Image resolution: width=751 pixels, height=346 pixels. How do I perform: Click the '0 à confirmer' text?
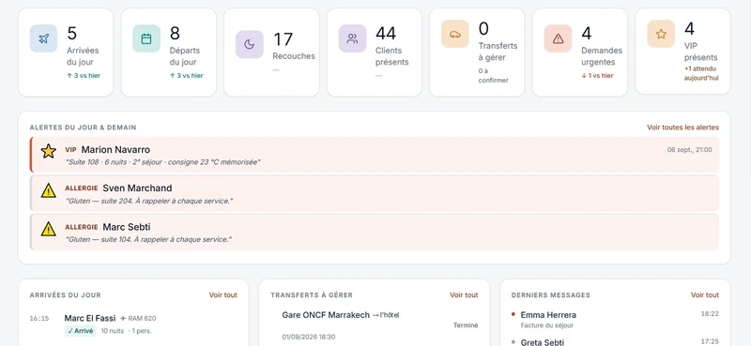[x=494, y=76]
